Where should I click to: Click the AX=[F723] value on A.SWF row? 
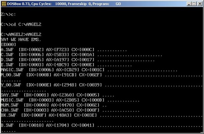57,50
